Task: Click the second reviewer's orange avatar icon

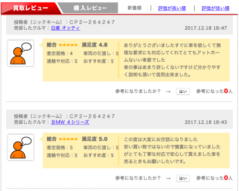Action: tap(21, 147)
